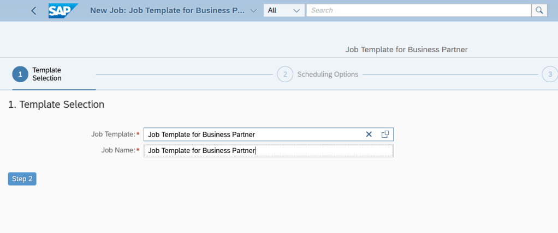Viewport: 558px width, 233px height.
Task: Select the Scheduling Options wizard step label
Action: pyautogui.click(x=328, y=74)
